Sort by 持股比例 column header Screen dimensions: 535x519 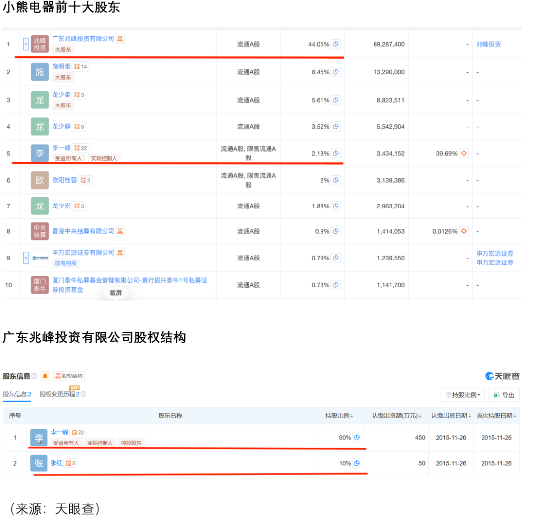(x=339, y=415)
